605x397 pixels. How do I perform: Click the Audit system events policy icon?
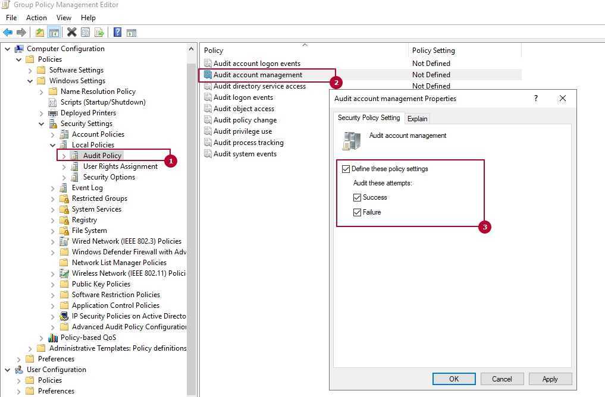click(208, 154)
